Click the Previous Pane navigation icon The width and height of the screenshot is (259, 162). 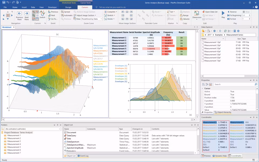[x=19, y=13]
